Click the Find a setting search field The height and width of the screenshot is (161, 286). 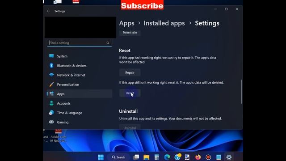(80, 43)
